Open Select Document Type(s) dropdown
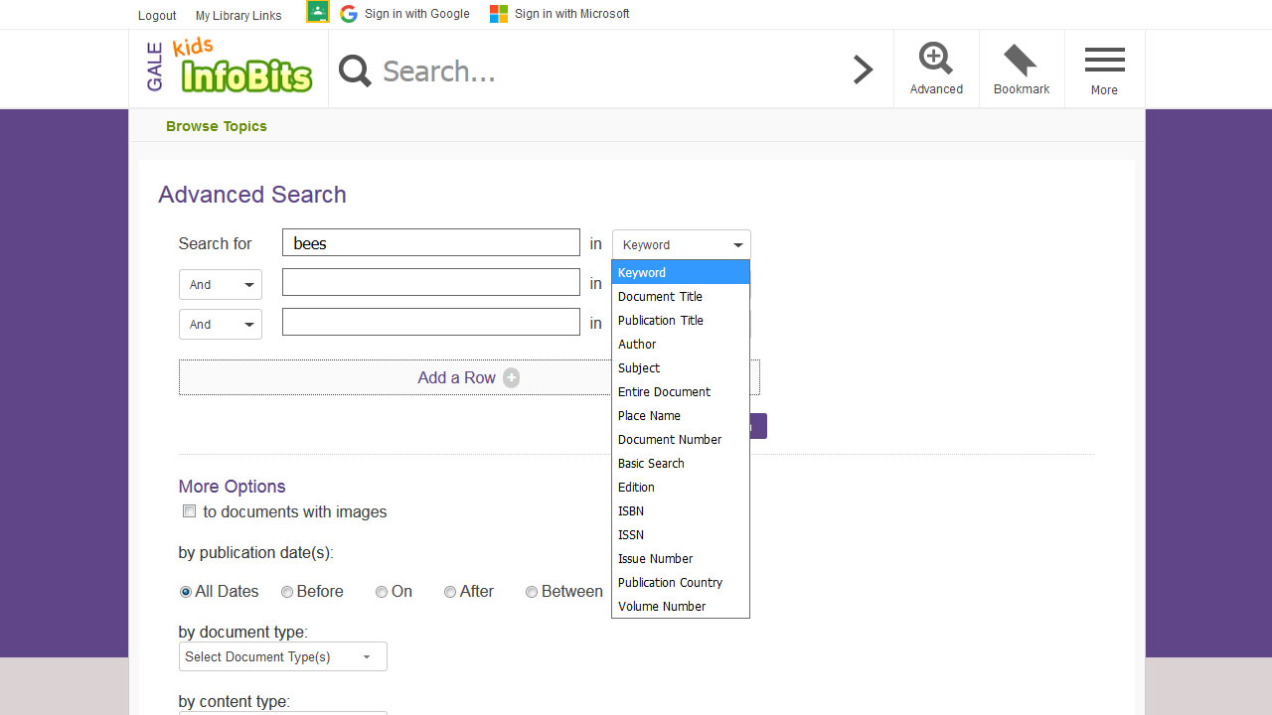 click(x=283, y=656)
